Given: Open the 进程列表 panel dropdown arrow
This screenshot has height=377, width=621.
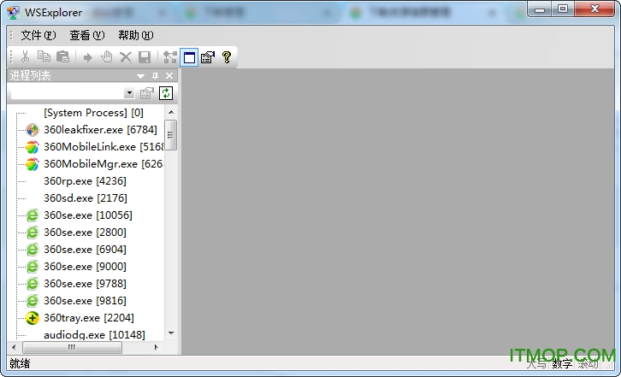Looking at the screenshot, I should (x=140, y=76).
